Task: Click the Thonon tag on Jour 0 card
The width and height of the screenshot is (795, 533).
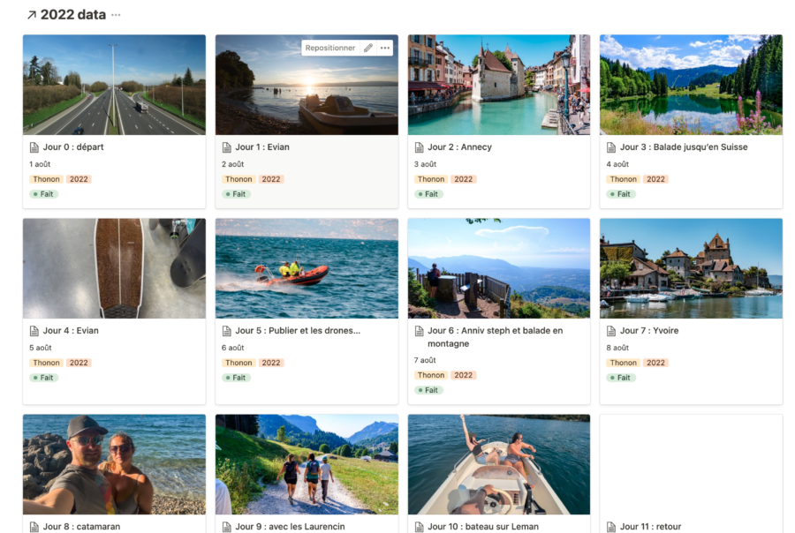Action: pyautogui.click(x=46, y=179)
